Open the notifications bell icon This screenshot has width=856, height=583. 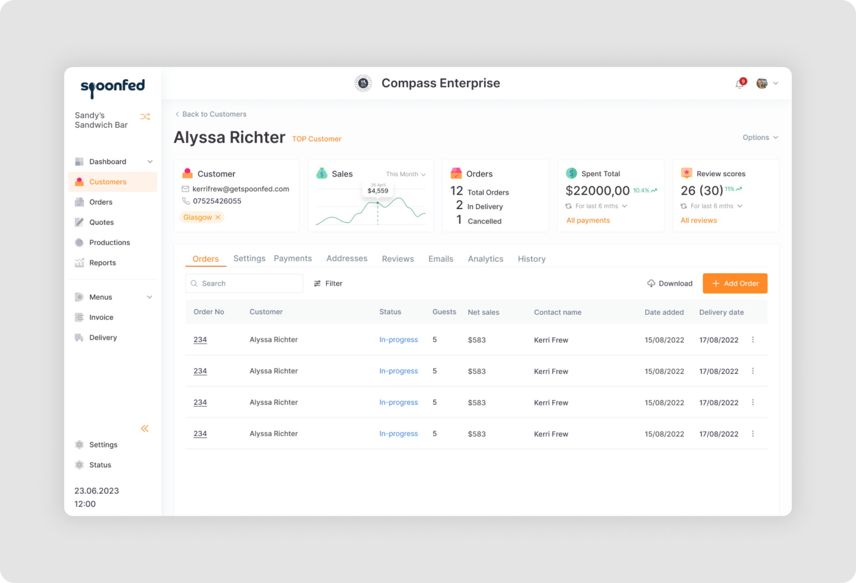pos(740,84)
